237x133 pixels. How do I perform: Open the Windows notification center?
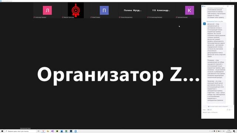234,132
